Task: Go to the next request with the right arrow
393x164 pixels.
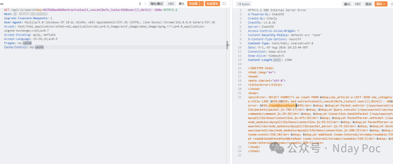Action: 145,4
